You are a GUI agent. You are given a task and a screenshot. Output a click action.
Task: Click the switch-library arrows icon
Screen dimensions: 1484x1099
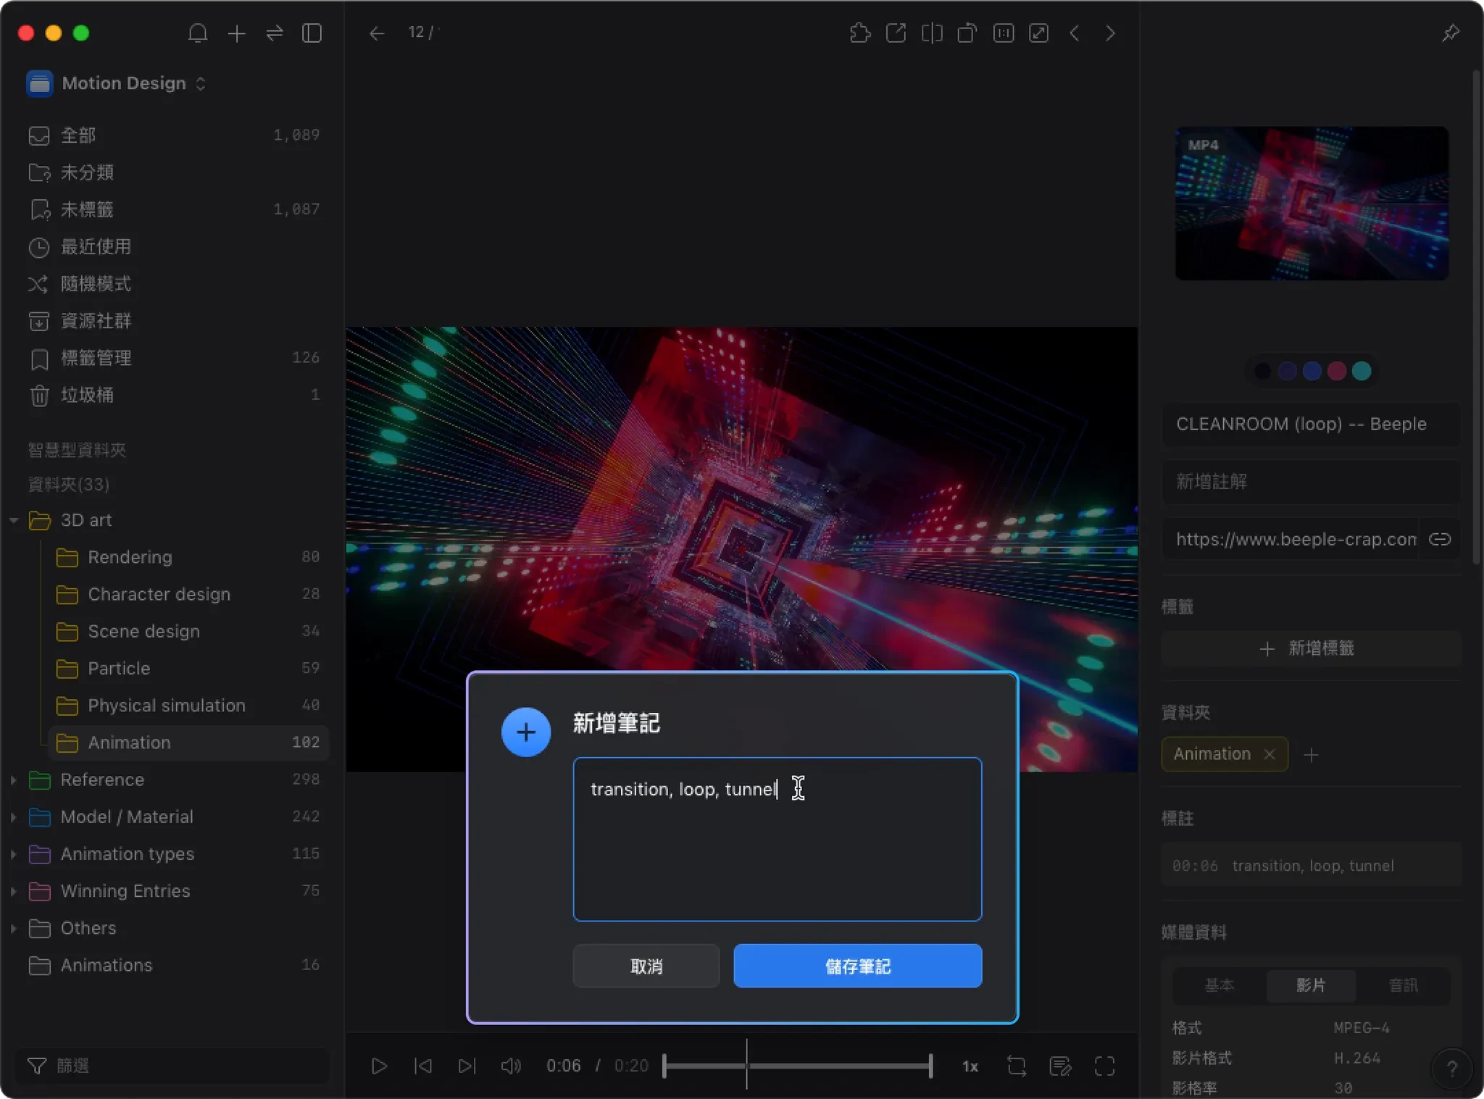(275, 33)
